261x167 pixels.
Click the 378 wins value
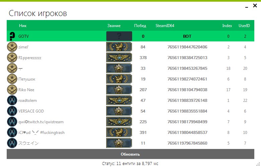[143, 58]
